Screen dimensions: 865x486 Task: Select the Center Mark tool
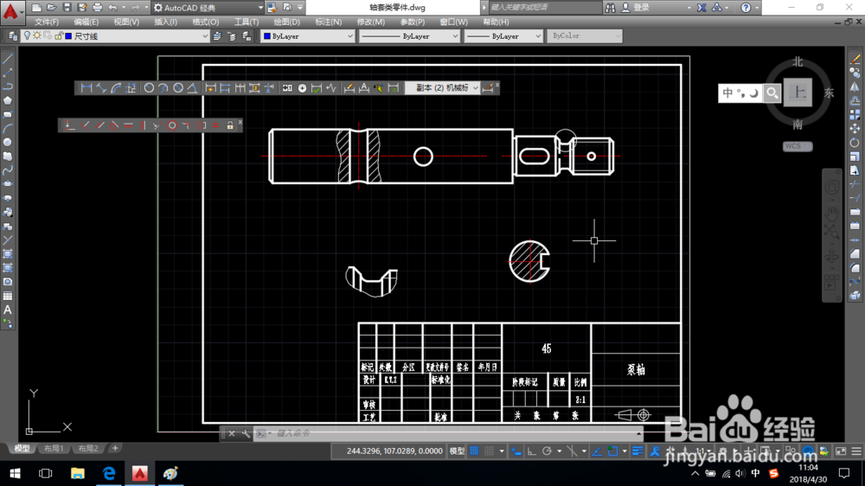point(302,87)
